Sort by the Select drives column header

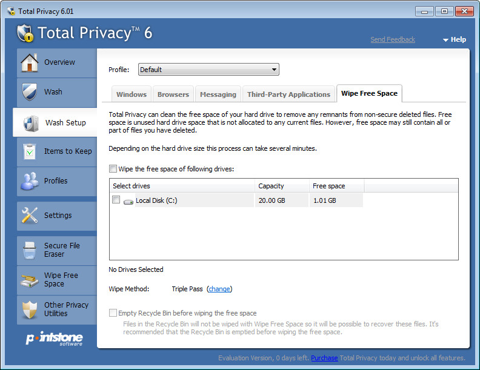182,186
